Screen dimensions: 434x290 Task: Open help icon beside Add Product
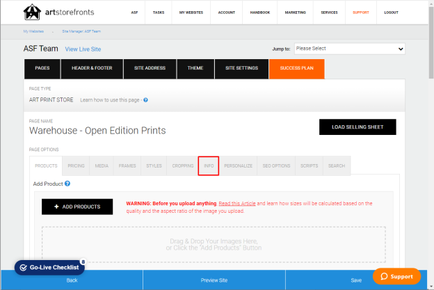point(67,184)
